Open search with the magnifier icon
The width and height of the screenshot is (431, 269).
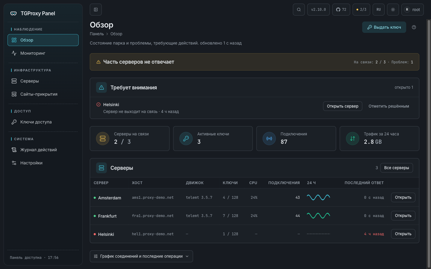click(x=299, y=10)
